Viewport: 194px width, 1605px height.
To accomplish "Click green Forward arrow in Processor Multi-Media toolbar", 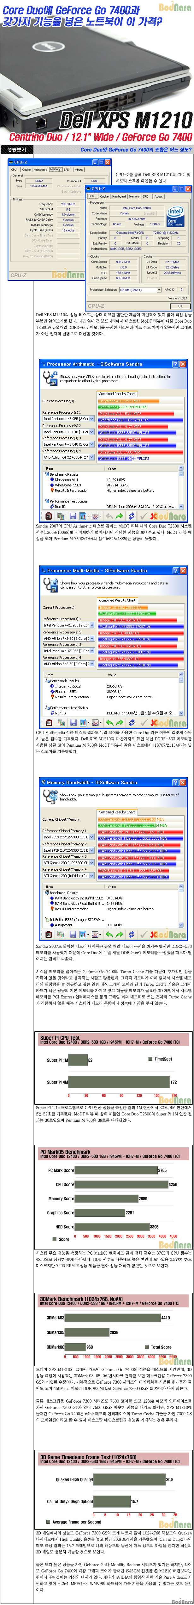I will coord(120,723).
